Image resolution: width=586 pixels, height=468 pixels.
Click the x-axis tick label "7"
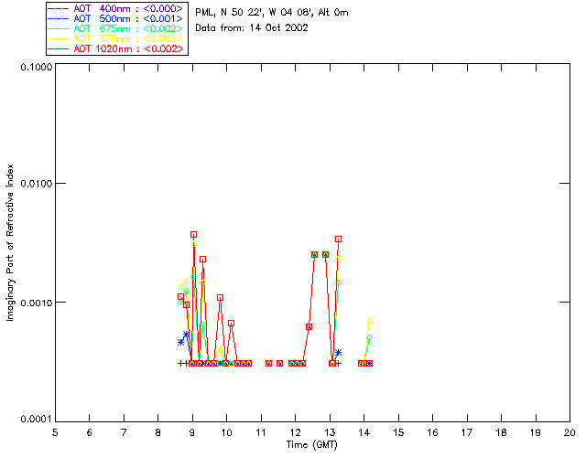(124, 432)
